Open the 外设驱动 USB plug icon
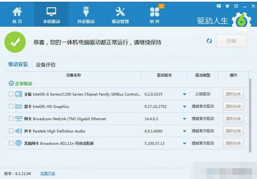 pyautogui.click(x=86, y=12)
